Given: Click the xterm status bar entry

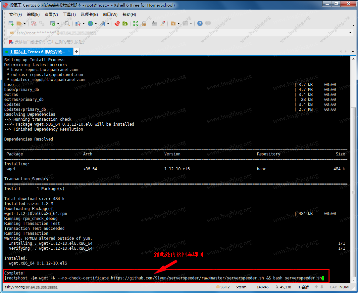Looking at the screenshot, I should [241, 287].
